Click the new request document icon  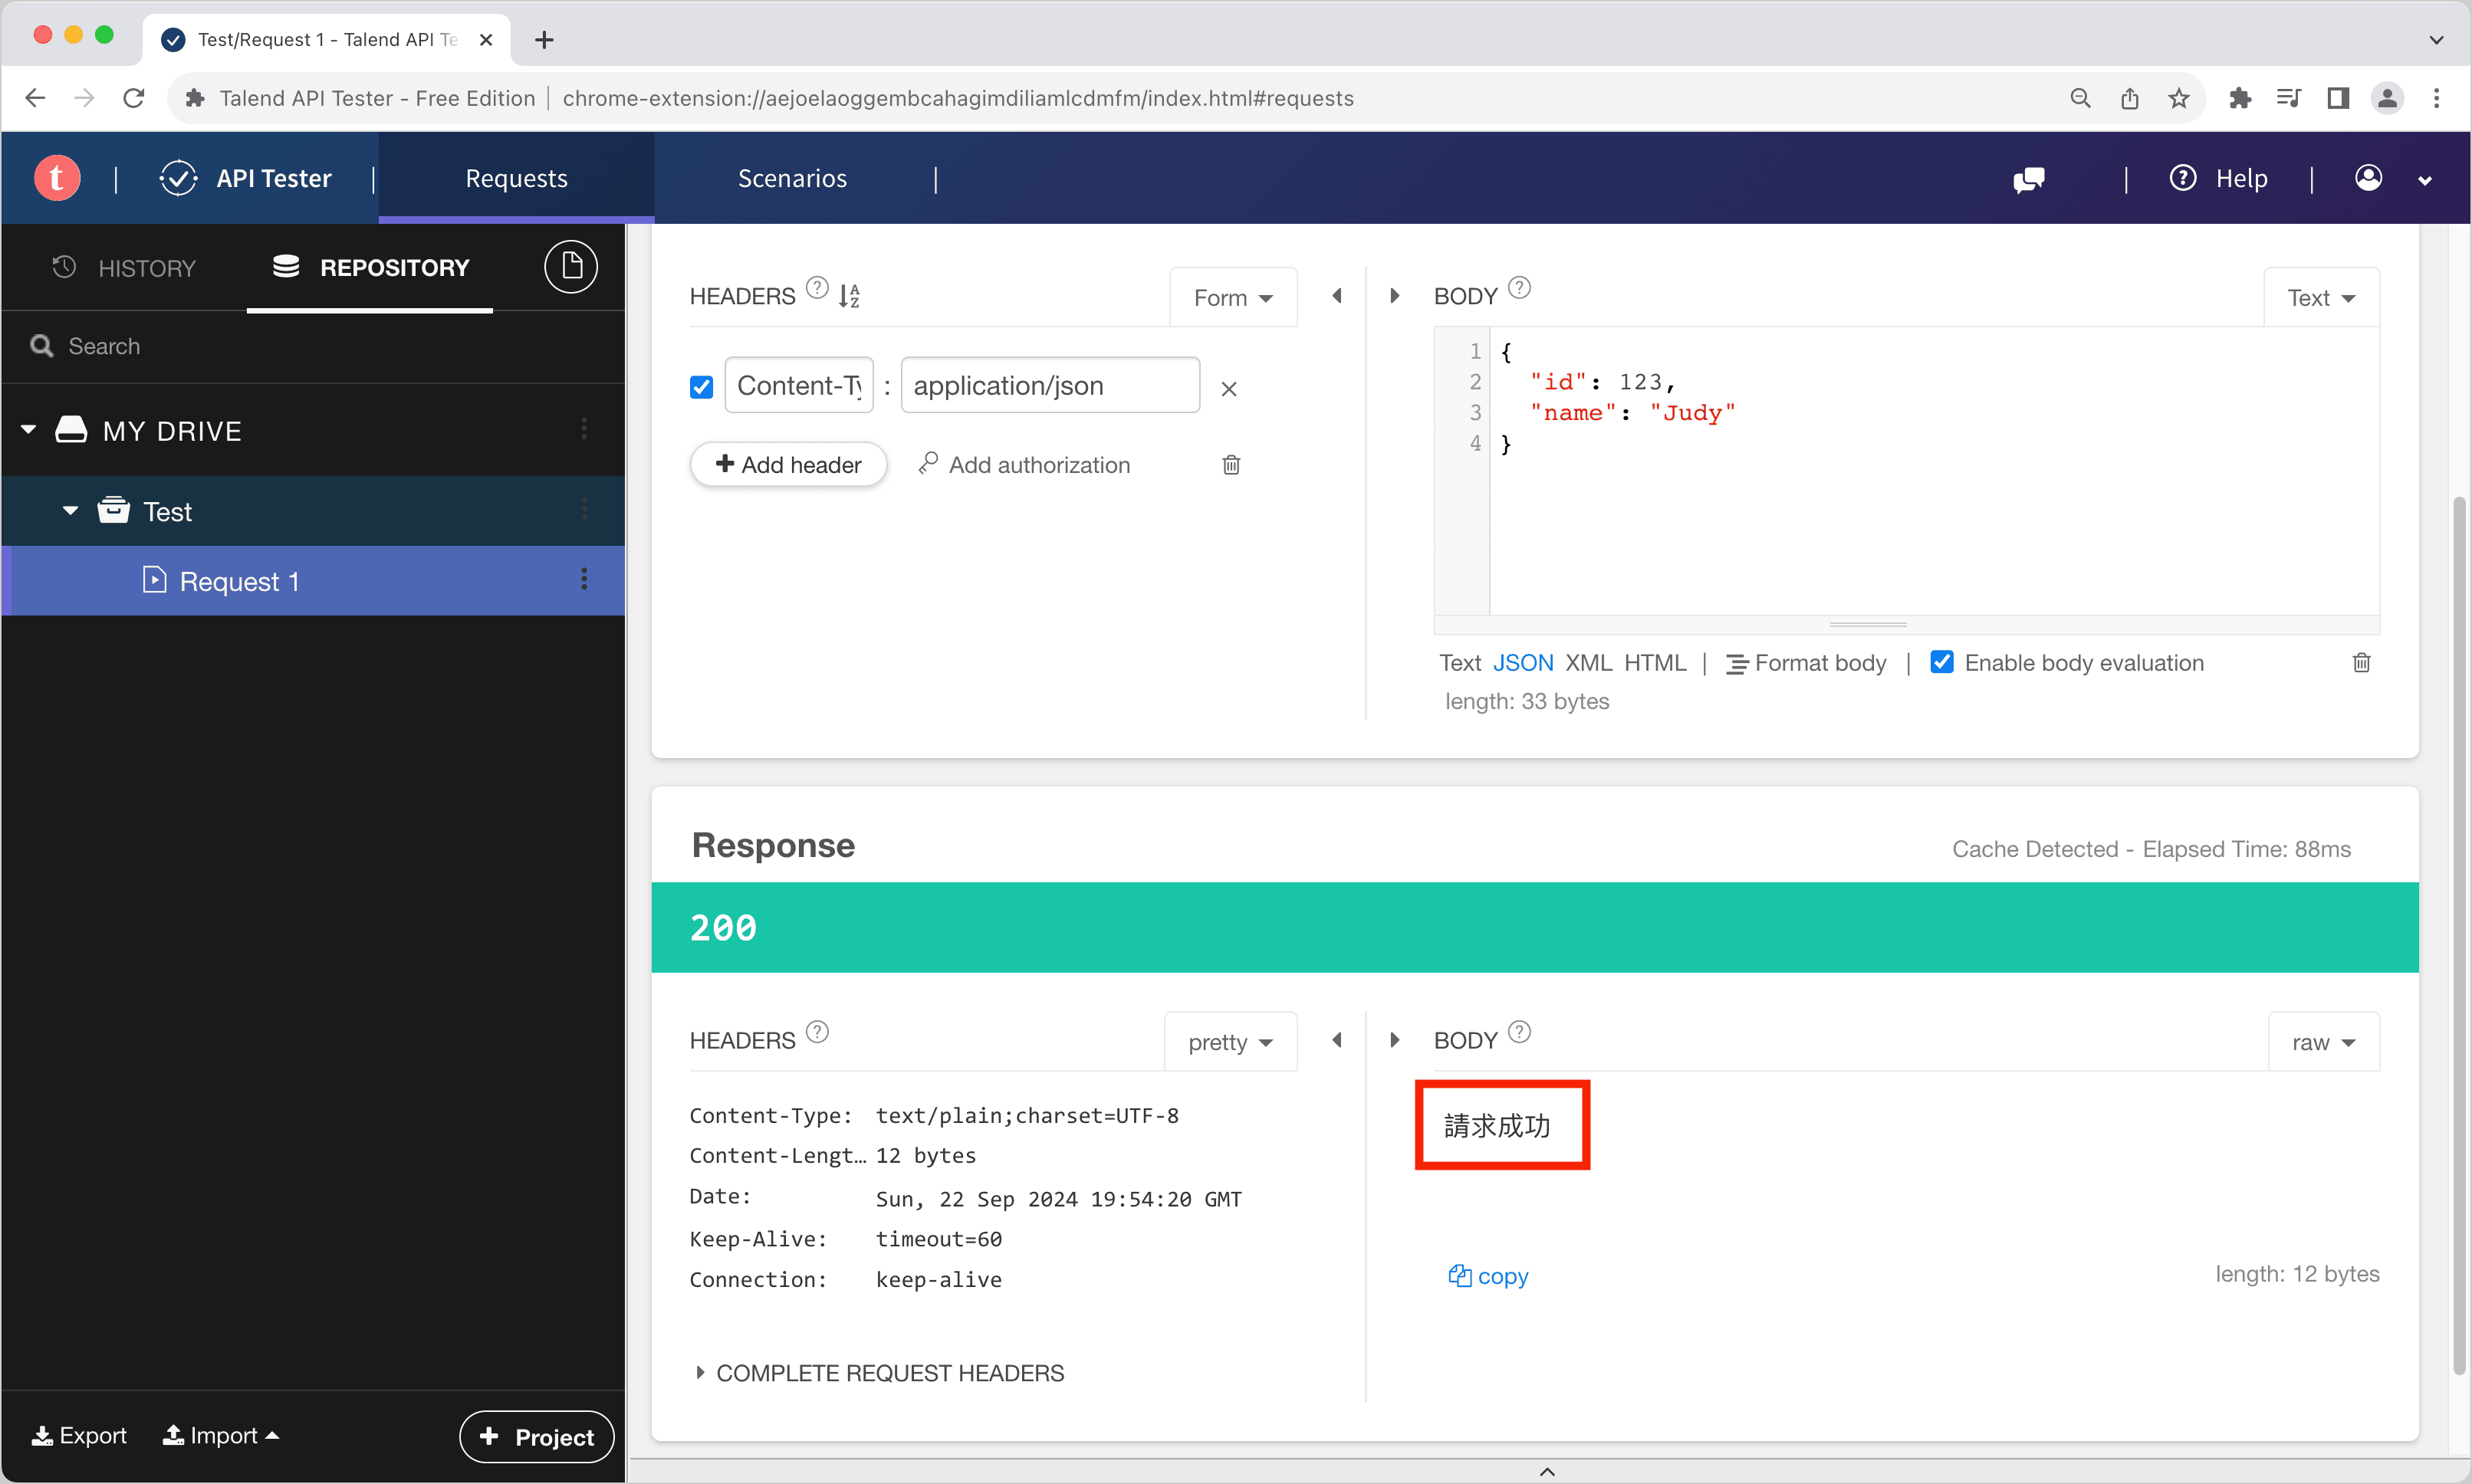(571, 267)
